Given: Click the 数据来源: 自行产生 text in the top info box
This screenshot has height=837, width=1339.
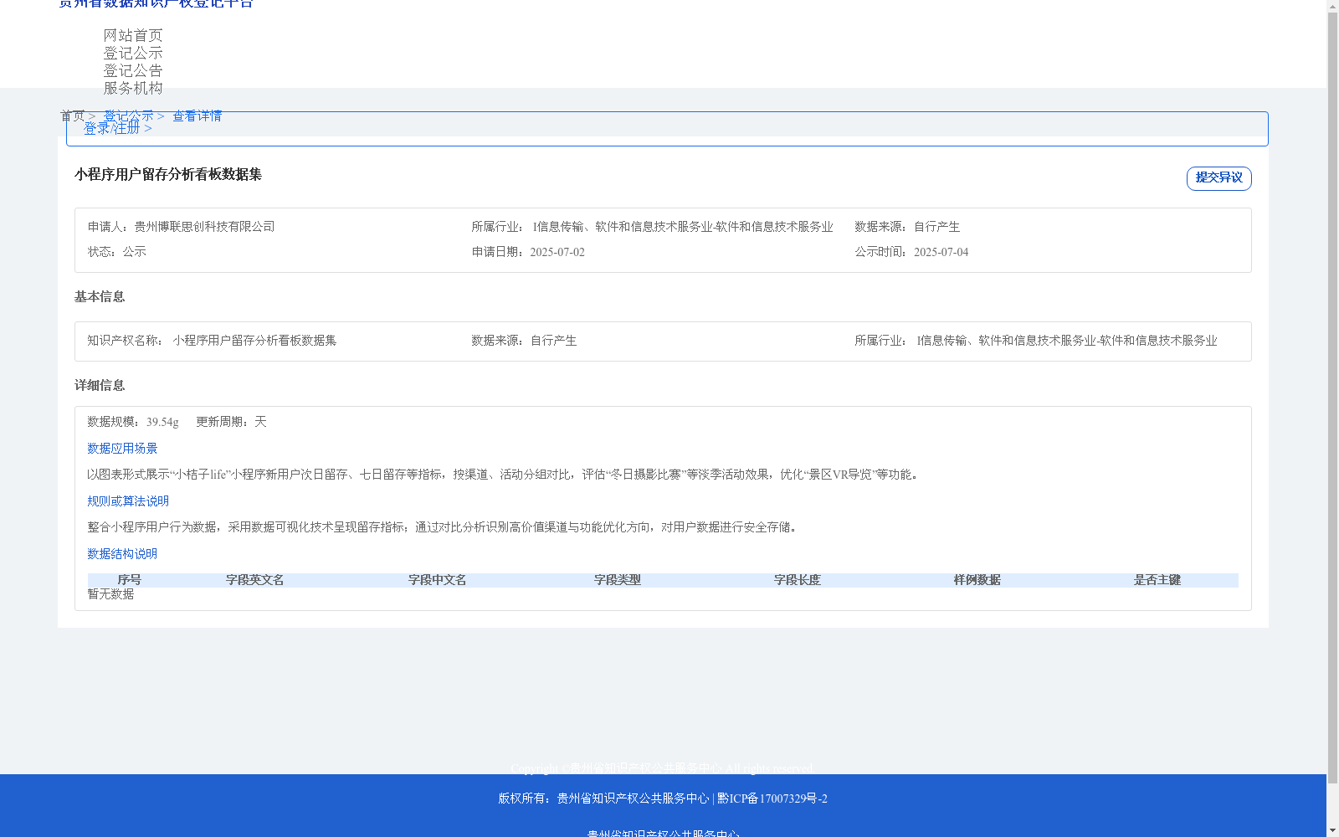Looking at the screenshot, I should [907, 227].
